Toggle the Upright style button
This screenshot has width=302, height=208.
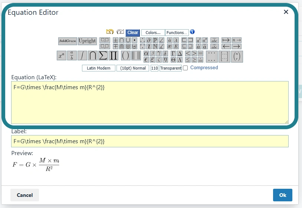point(87,41)
